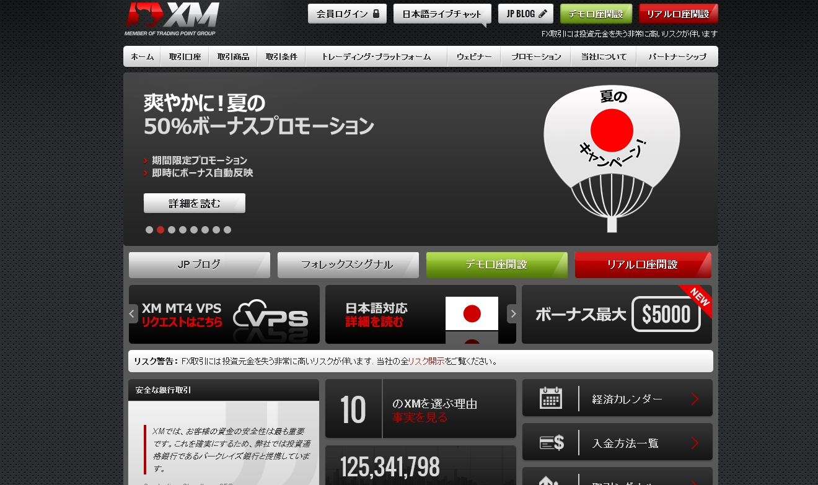The height and width of the screenshot is (485, 818).
Task: Click right arrow of banner slider
Action: click(x=512, y=314)
